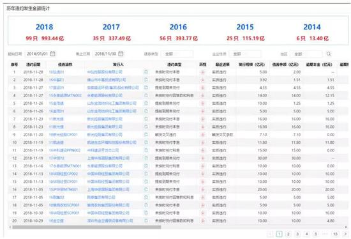The image size is (351, 239).
Task: Open the issuer link in row 3
Action: click(x=113, y=88)
